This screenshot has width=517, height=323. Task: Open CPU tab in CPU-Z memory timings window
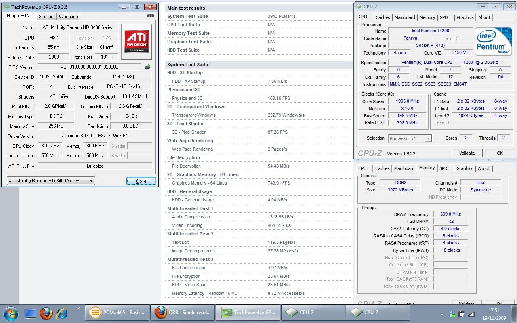click(x=363, y=168)
